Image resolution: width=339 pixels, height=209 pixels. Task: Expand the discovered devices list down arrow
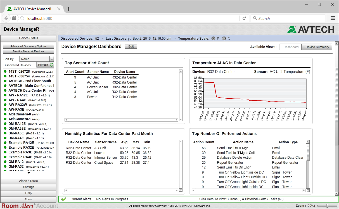point(29,173)
